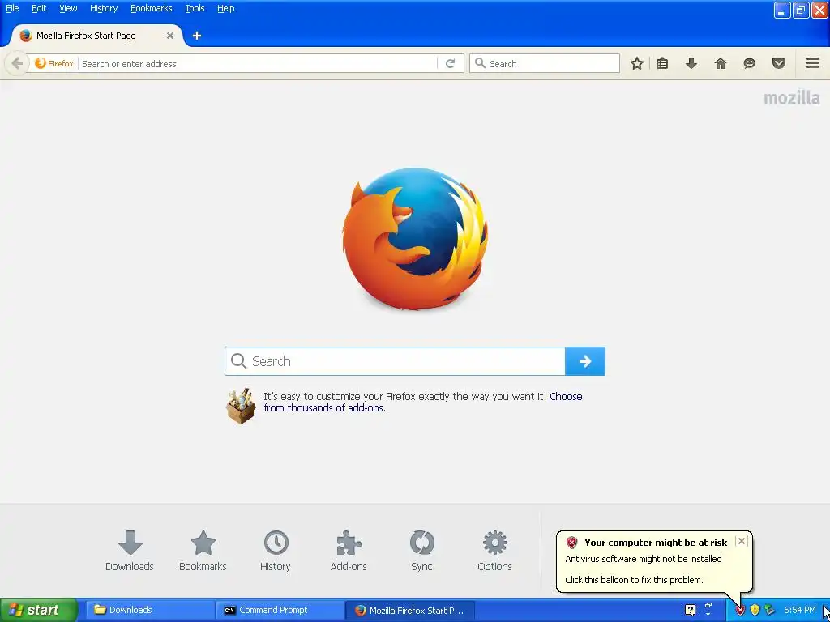Open the Hello chat smiley icon
Image resolution: width=830 pixels, height=622 pixels.
click(x=750, y=63)
